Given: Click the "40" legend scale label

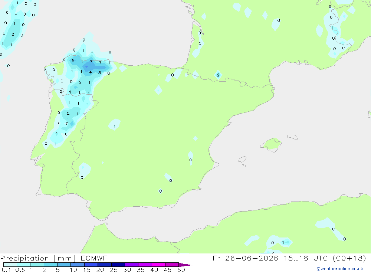Looking at the screenshot, I should tap(154, 270).
